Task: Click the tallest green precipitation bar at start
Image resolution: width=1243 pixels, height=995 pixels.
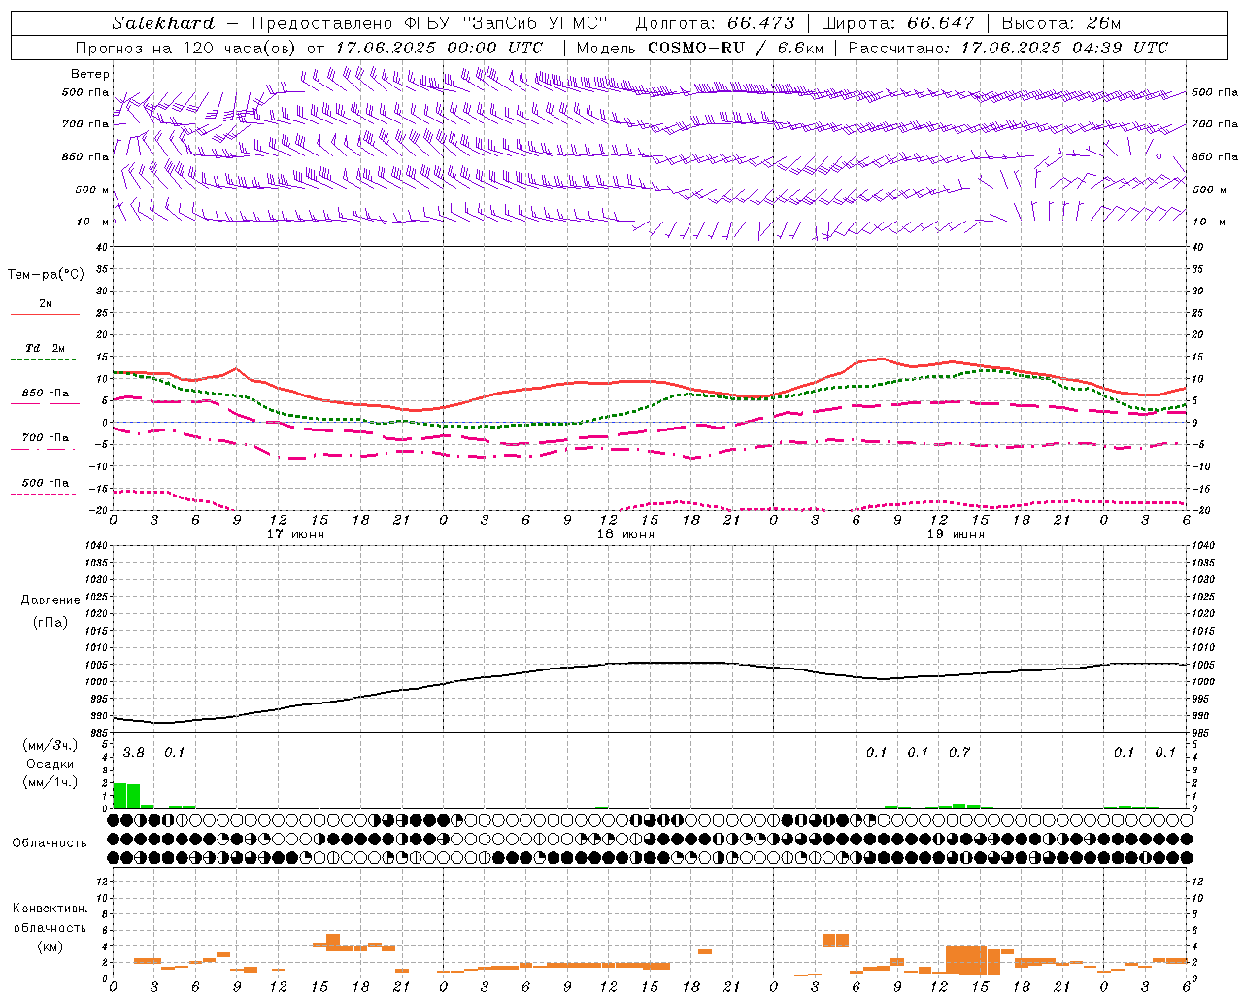Action: point(120,795)
